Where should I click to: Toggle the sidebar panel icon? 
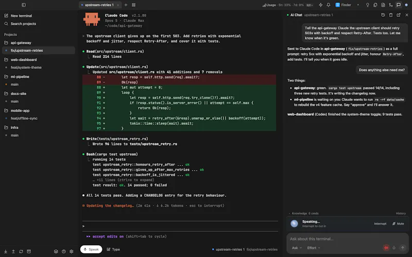[24, 5]
